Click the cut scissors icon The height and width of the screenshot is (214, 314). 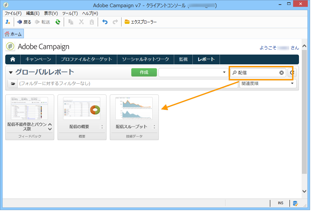tap(81, 22)
